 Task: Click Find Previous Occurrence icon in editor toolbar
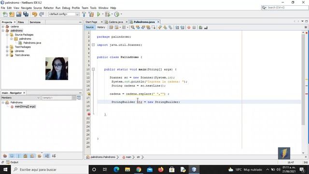point(138,28)
